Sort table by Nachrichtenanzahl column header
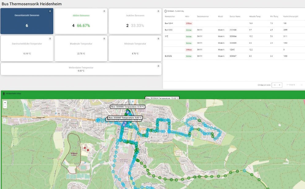Screen dimensions: 305x189 point(291,16)
